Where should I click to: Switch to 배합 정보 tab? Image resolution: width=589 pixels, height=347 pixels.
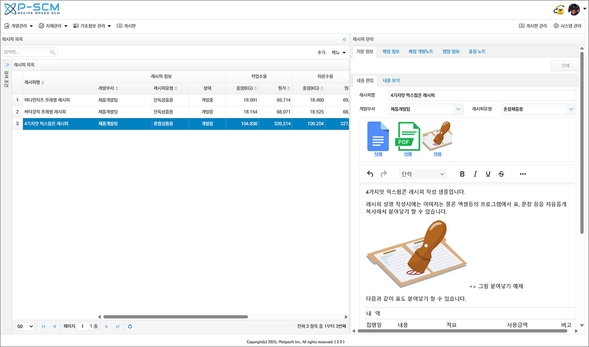coord(391,51)
